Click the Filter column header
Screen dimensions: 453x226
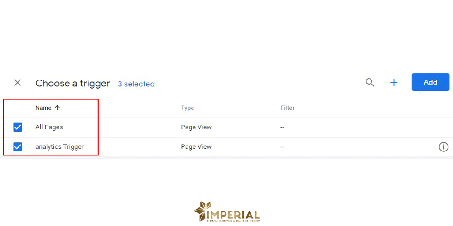(287, 108)
